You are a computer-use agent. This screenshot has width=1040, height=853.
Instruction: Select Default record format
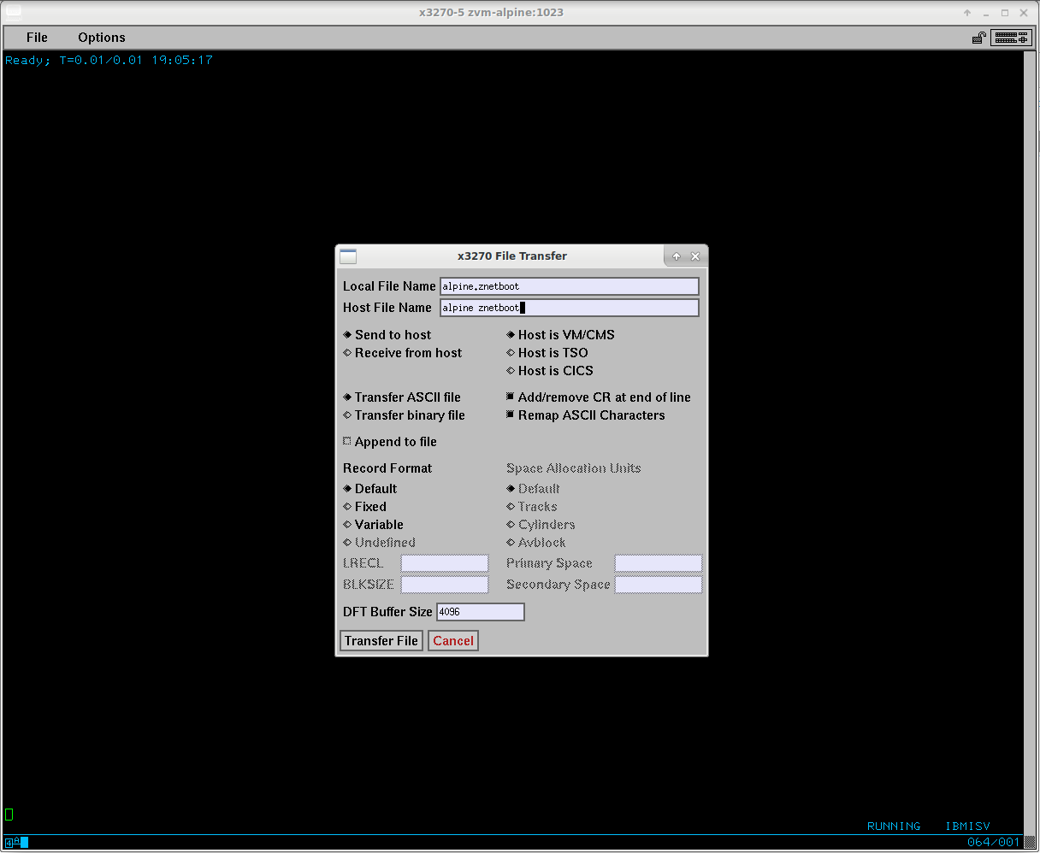click(x=370, y=489)
